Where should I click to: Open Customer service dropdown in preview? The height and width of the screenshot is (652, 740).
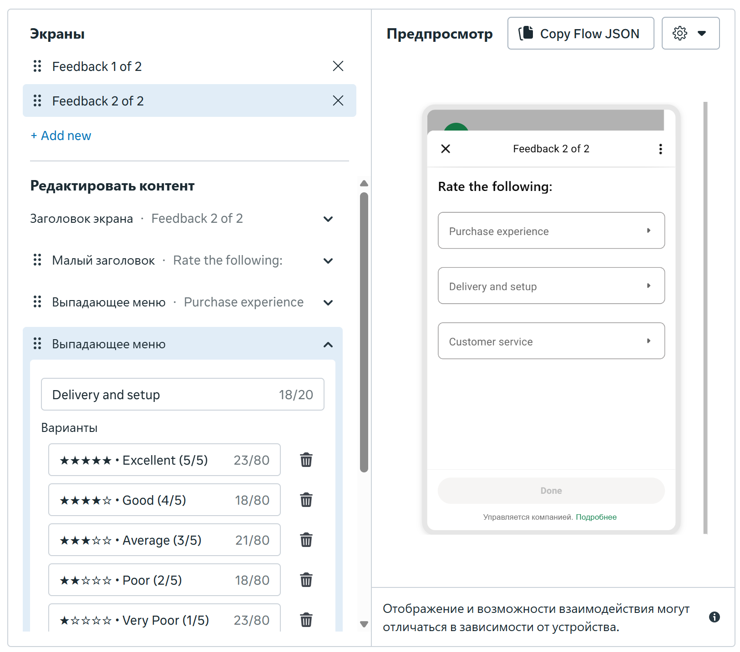pos(551,341)
